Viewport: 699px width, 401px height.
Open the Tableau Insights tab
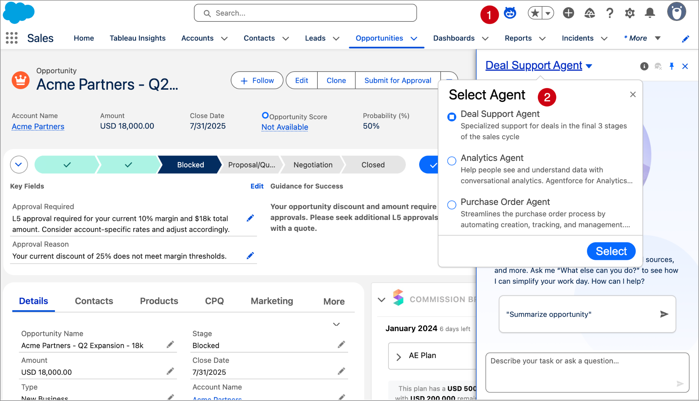point(138,38)
